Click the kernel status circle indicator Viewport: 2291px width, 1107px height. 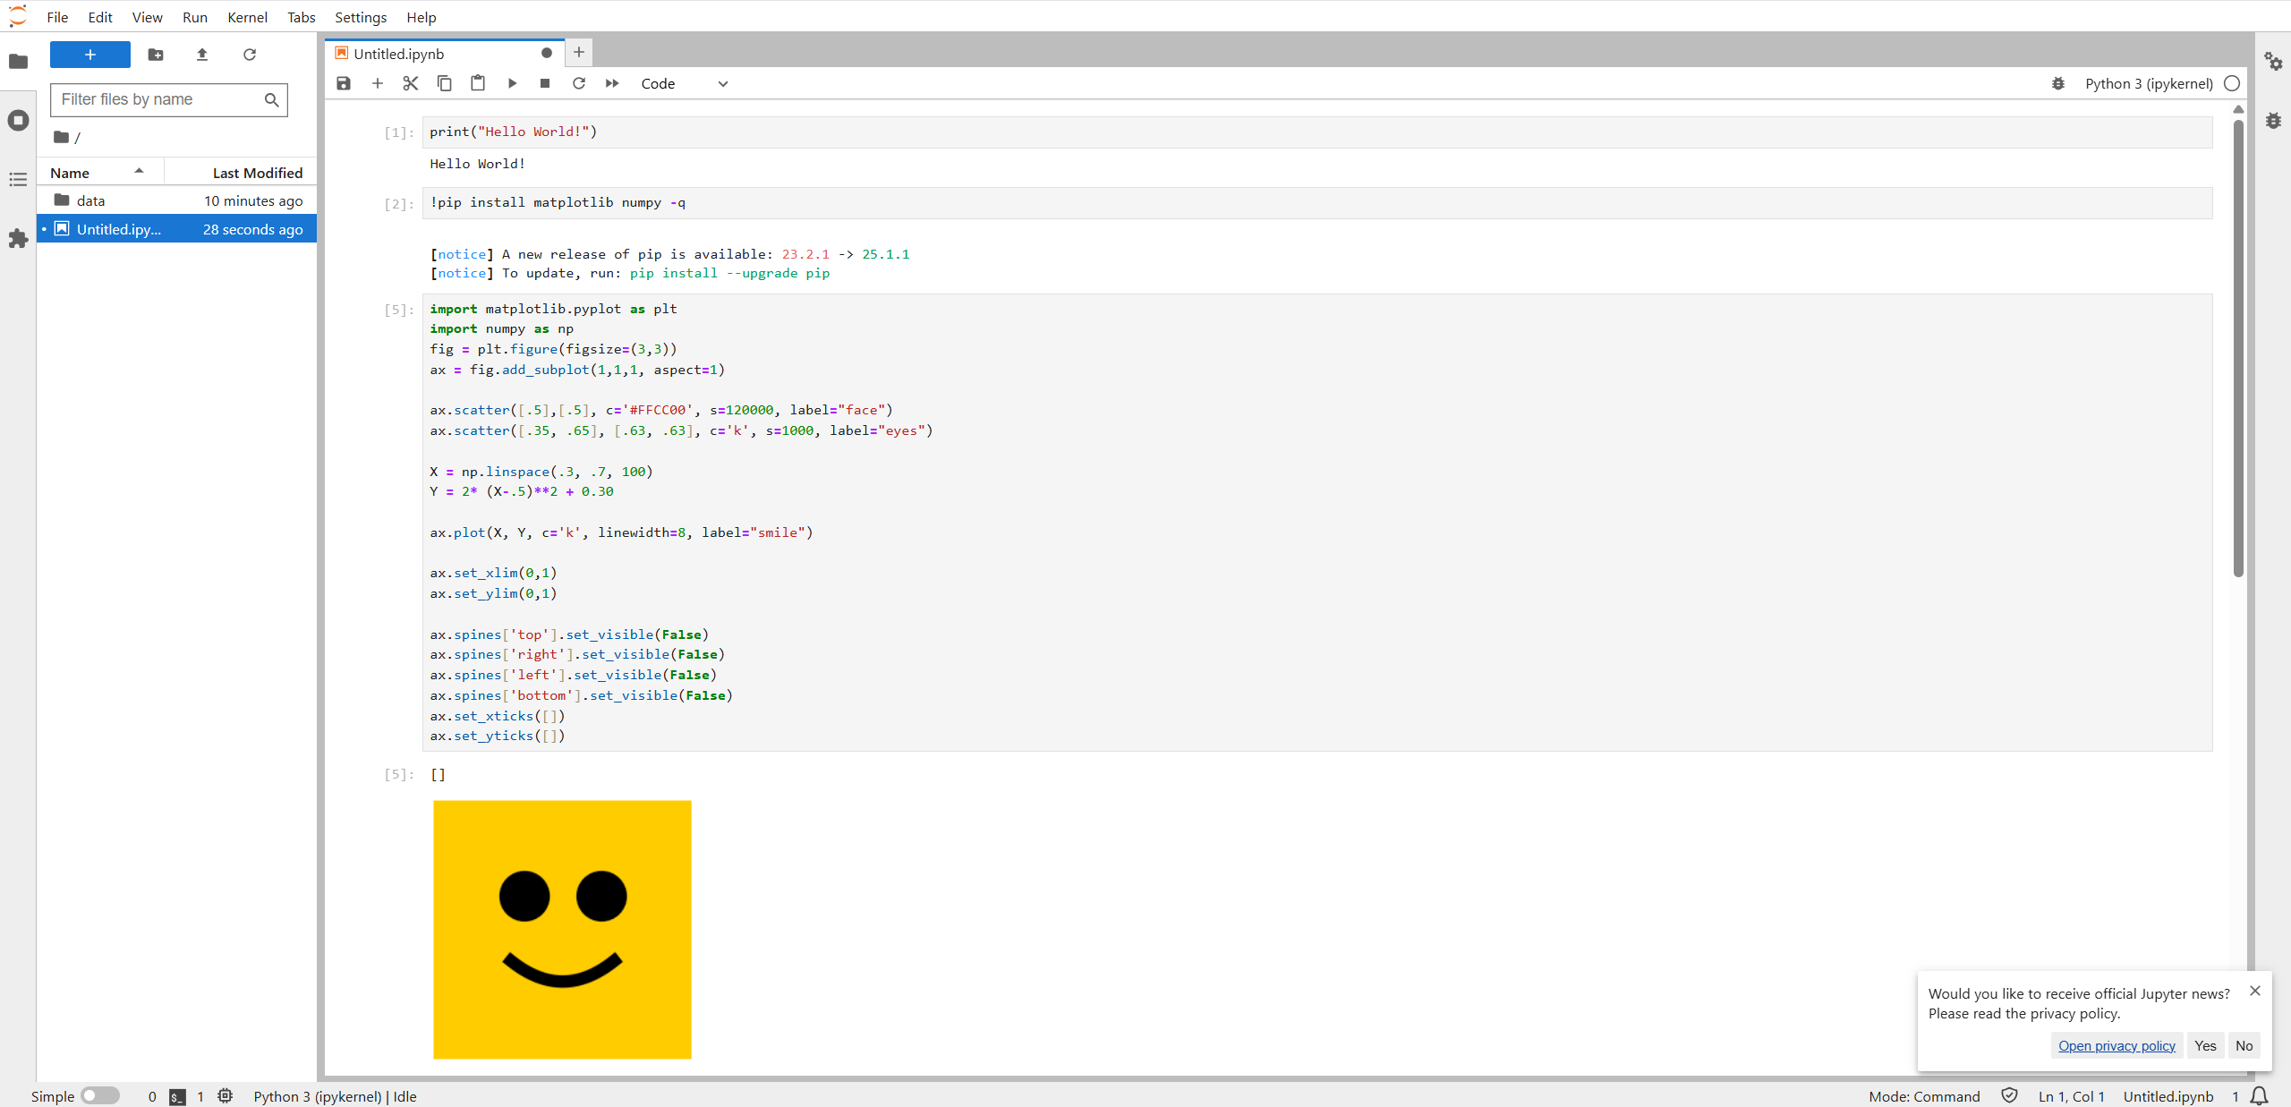[x=2232, y=83]
